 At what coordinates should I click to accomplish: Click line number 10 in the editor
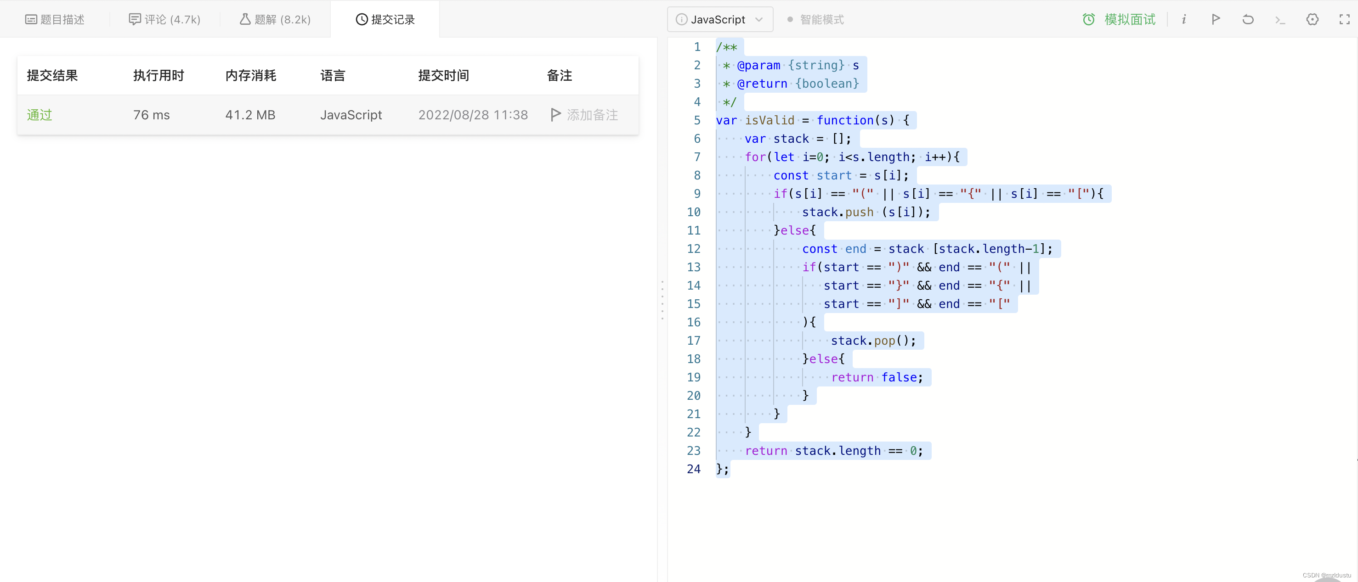tap(694, 212)
